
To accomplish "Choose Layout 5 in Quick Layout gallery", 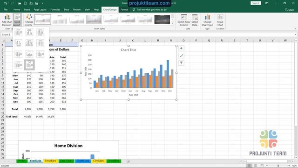I will tap(29, 43).
